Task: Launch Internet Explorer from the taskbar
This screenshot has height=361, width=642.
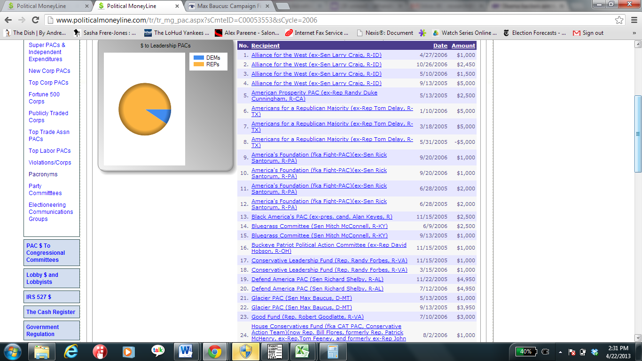Action: 71,352
